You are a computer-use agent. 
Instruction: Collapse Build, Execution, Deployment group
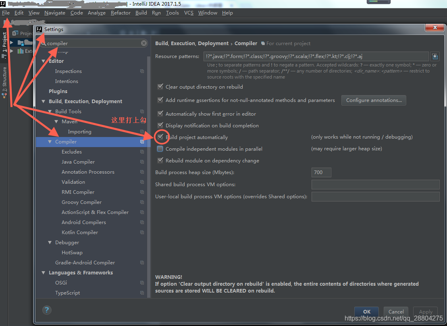[44, 102]
